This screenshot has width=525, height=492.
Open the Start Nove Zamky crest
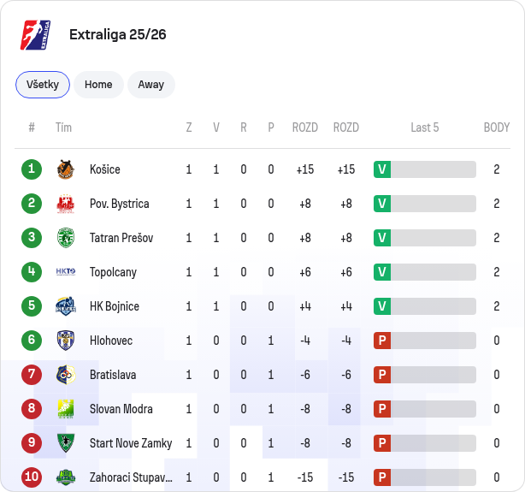pos(66,443)
